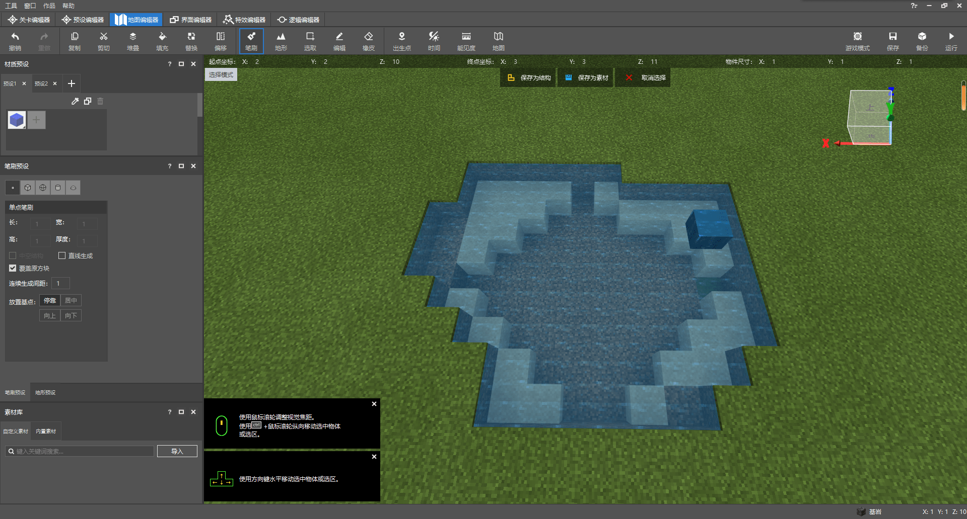Select the 预设1 material tab
This screenshot has height=519, width=967.
point(10,83)
